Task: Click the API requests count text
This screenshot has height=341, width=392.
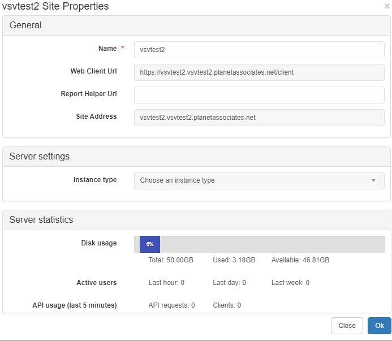Action: coord(171,305)
